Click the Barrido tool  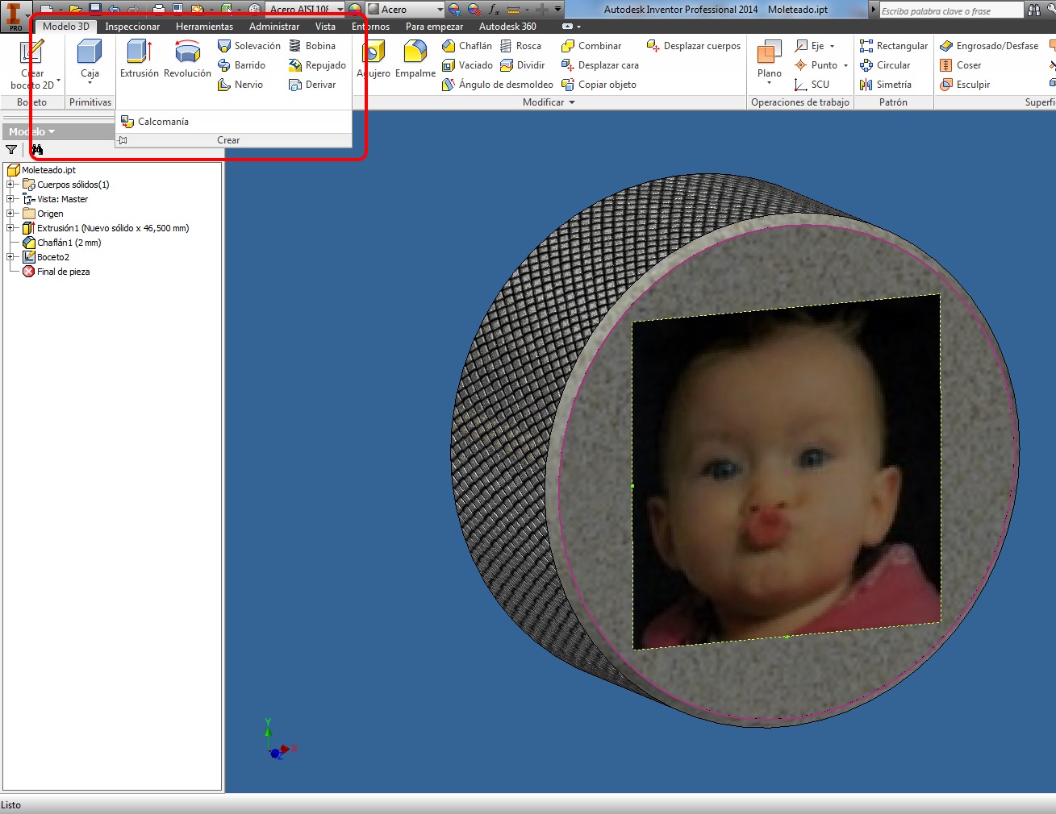[x=242, y=65]
